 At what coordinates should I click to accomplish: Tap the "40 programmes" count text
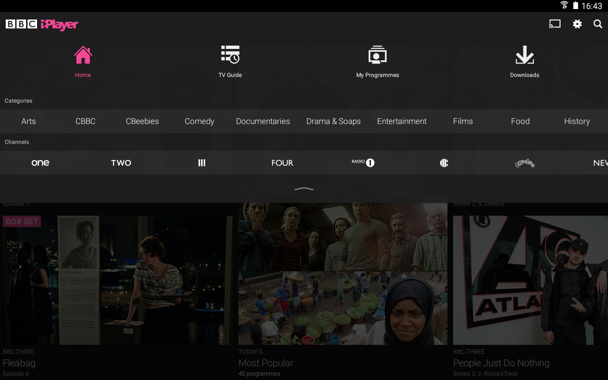(259, 374)
